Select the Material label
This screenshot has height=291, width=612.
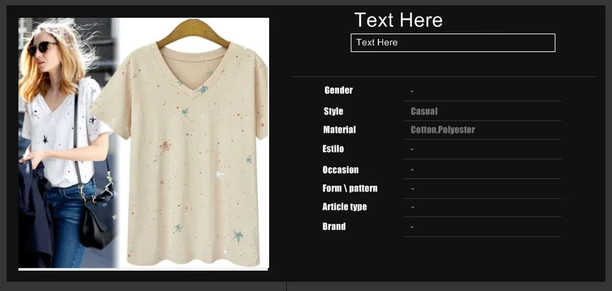[x=339, y=130]
